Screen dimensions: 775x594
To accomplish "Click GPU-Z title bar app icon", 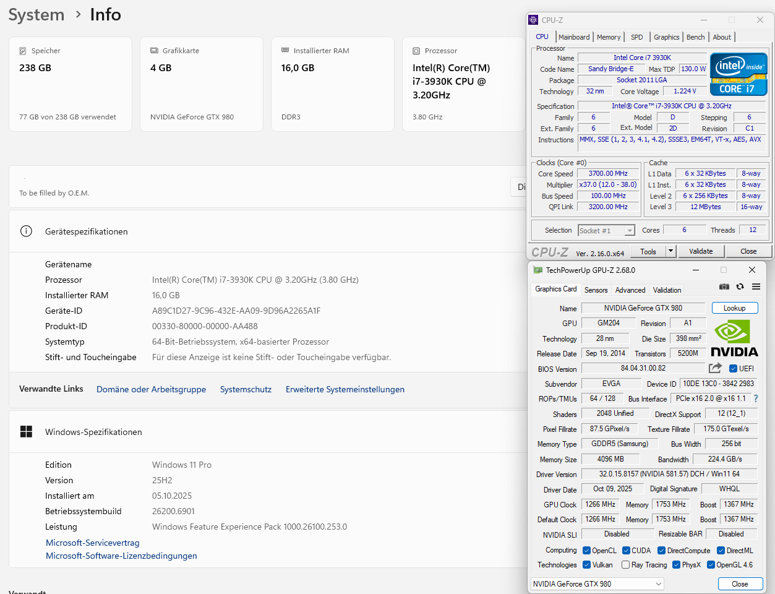I will [x=537, y=270].
